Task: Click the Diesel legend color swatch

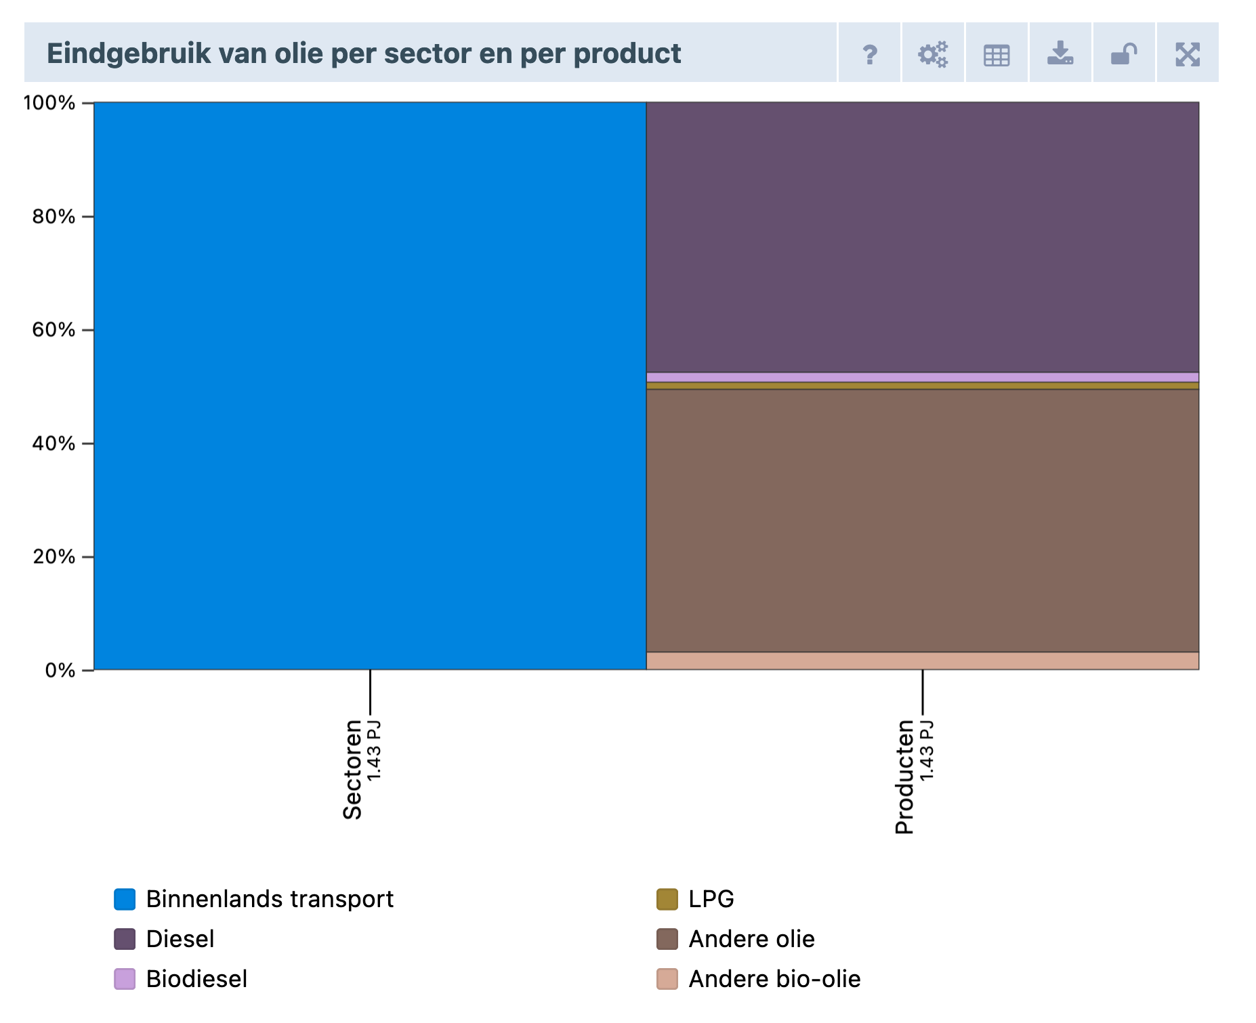Action: coord(125,939)
